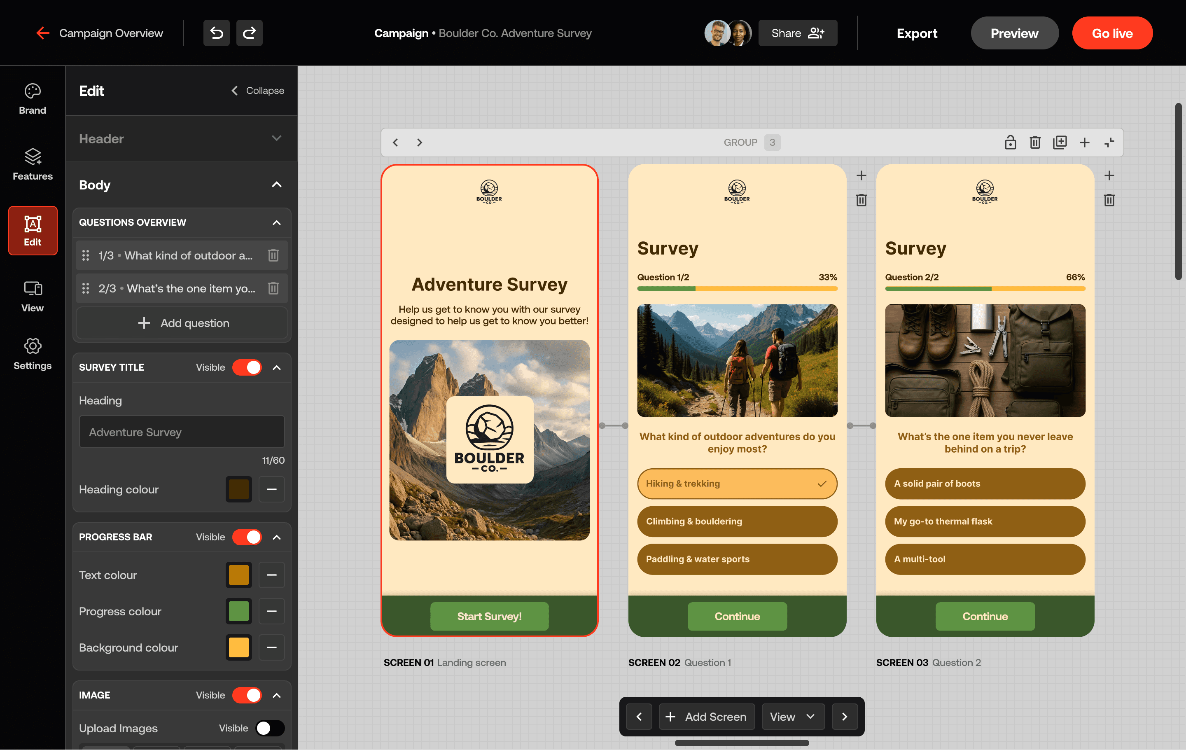Viewport: 1186px width, 750px height.
Task: Click the Add question button
Action: pyautogui.click(x=182, y=323)
